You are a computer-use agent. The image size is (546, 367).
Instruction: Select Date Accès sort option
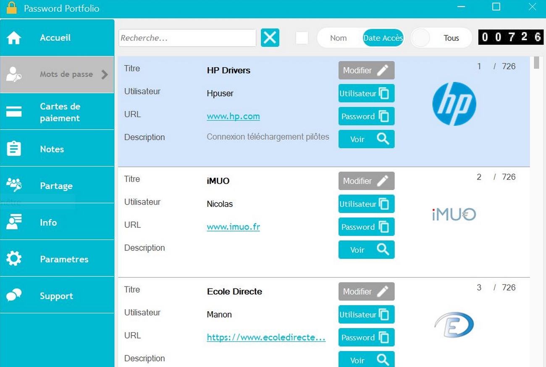[x=383, y=38]
